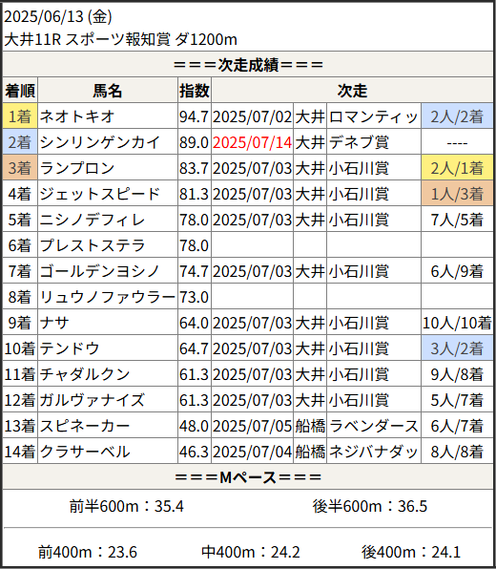Select index value 94.7
Viewport: 496px width, 569px height.
coord(194,116)
